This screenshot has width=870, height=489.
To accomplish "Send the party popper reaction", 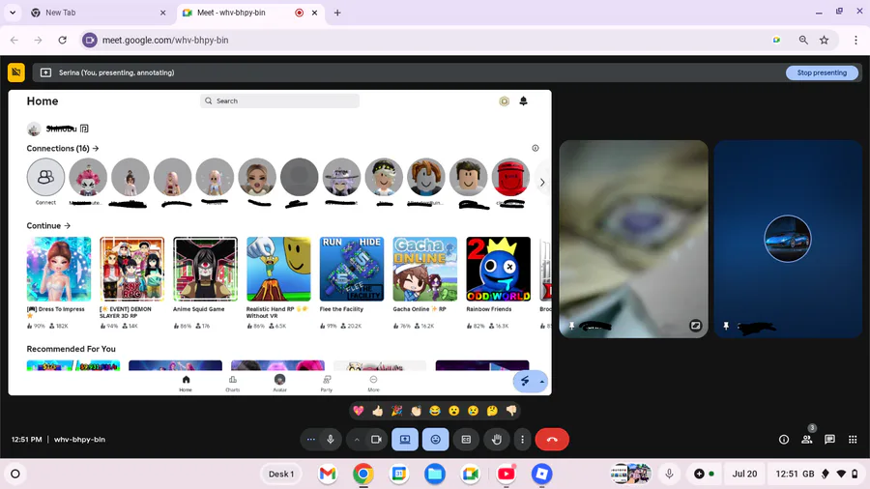I will 396,411.
